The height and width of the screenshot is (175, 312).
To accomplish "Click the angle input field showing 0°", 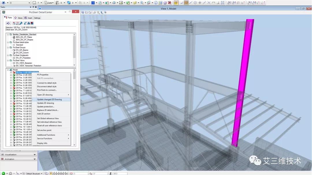I will coord(100,174).
